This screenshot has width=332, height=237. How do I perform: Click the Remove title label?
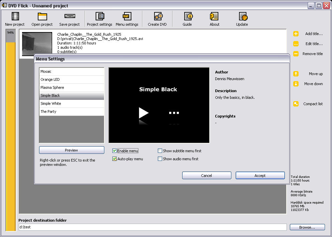313,54
